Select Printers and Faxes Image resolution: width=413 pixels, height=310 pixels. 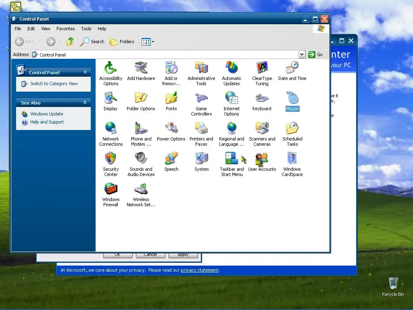[201, 134]
